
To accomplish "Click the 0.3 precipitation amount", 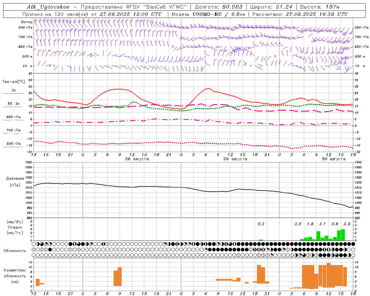I will click(298, 224).
